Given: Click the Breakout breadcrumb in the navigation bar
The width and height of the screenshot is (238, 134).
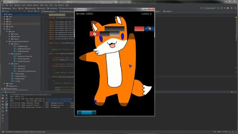Looking at the screenshot, I should [7, 8].
